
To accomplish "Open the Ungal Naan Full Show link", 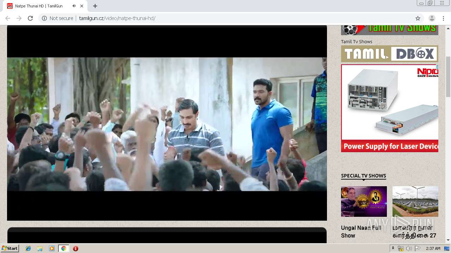I will [361, 232].
